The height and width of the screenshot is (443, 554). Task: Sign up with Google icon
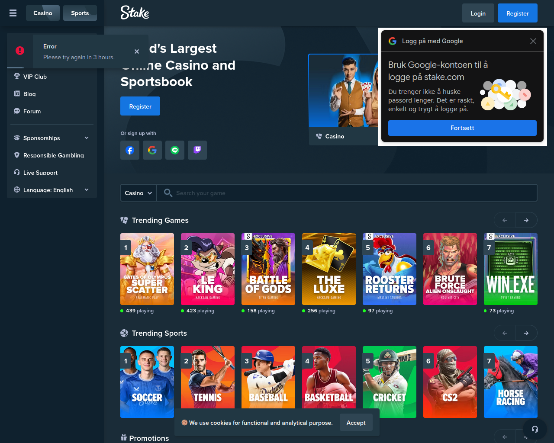[x=152, y=150]
